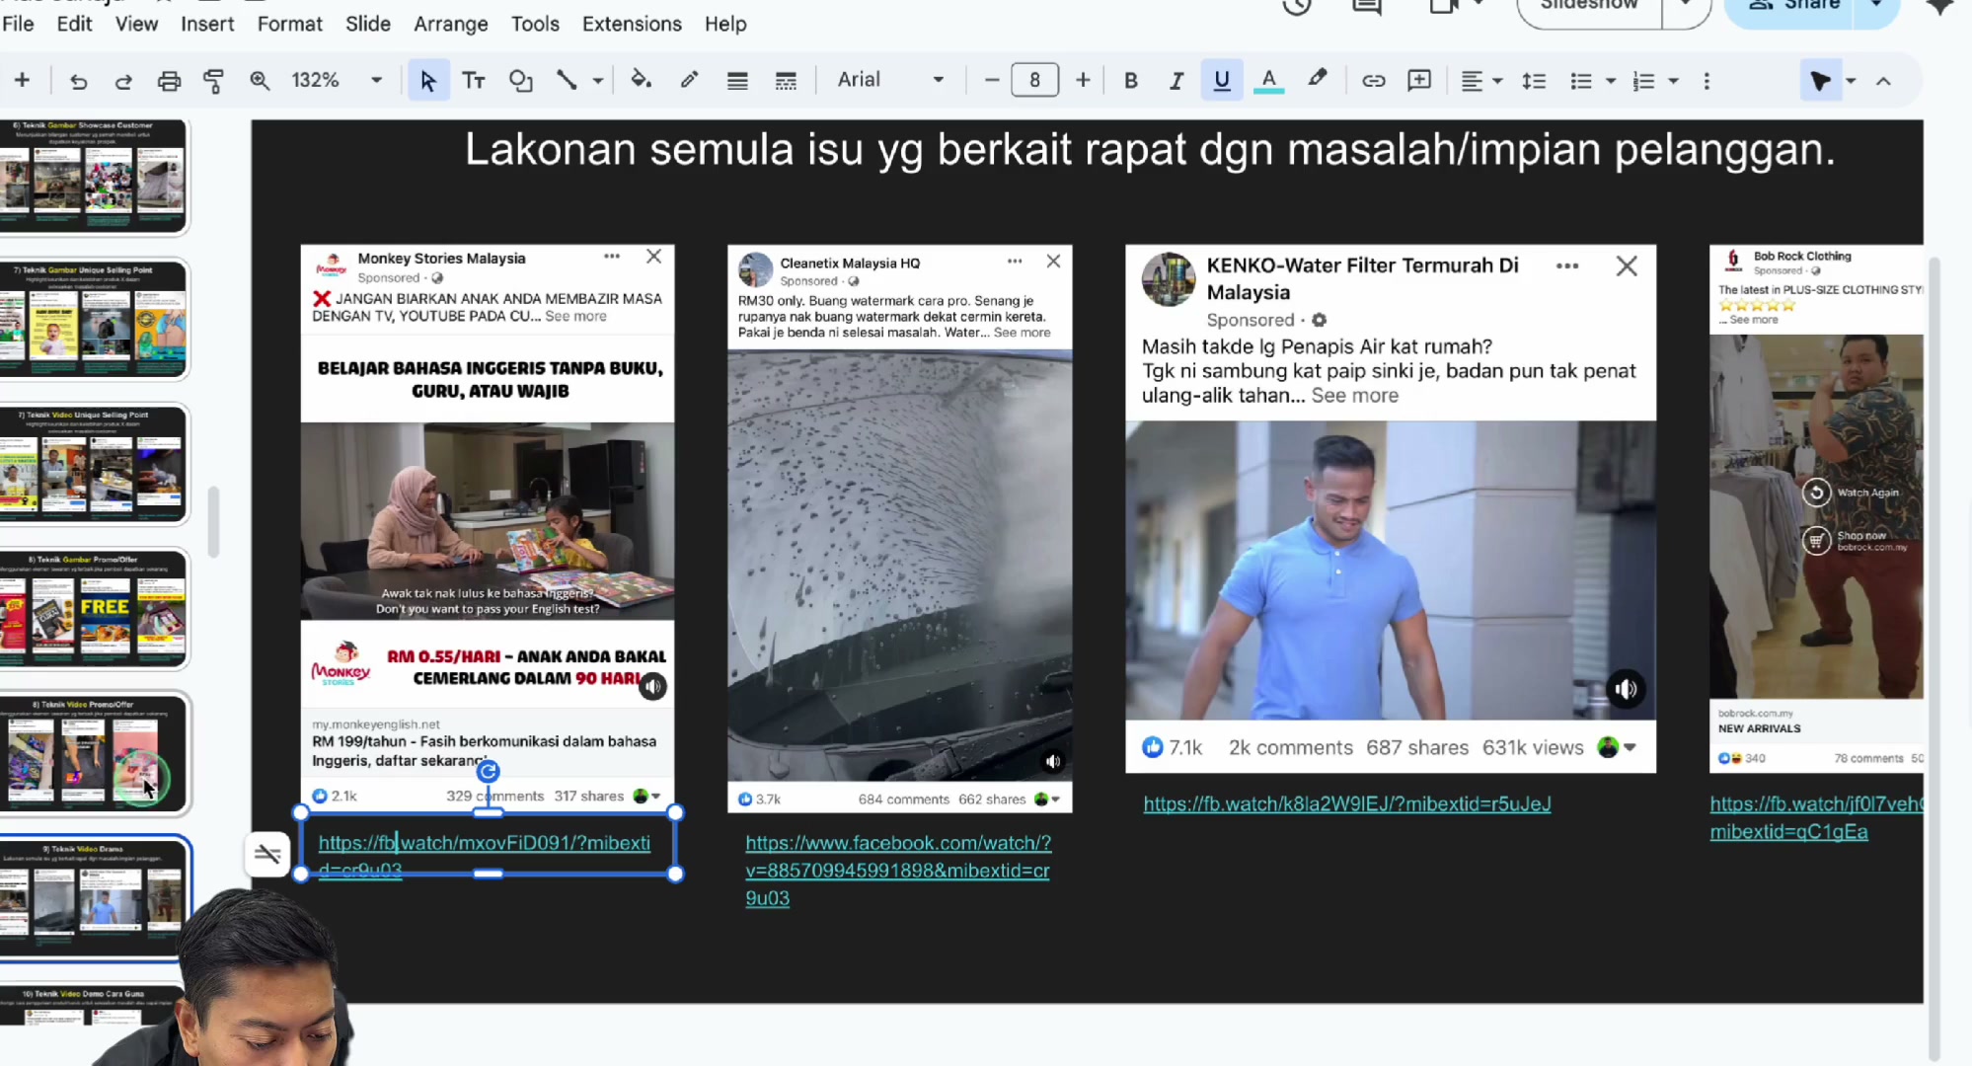Click the Insert link icon
This screenshot has width=1972, height=1066.
[1373, 81]
